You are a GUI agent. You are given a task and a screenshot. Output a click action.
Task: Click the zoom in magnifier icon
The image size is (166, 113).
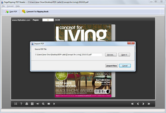43,104
